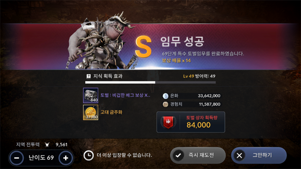Click the red subjugation box emblem
The image size is (301, 169).
coord(168,122)
